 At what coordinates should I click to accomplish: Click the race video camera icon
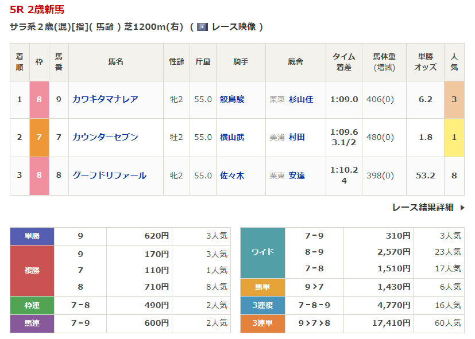click(202, 27)
